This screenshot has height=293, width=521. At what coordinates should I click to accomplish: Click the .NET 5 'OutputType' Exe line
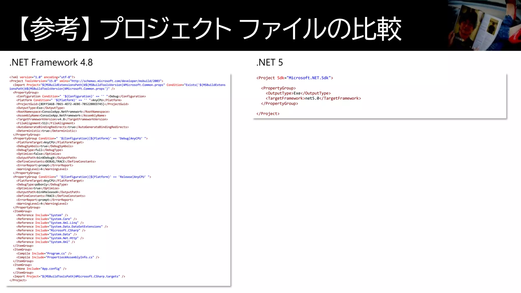(x=298, y=93)
